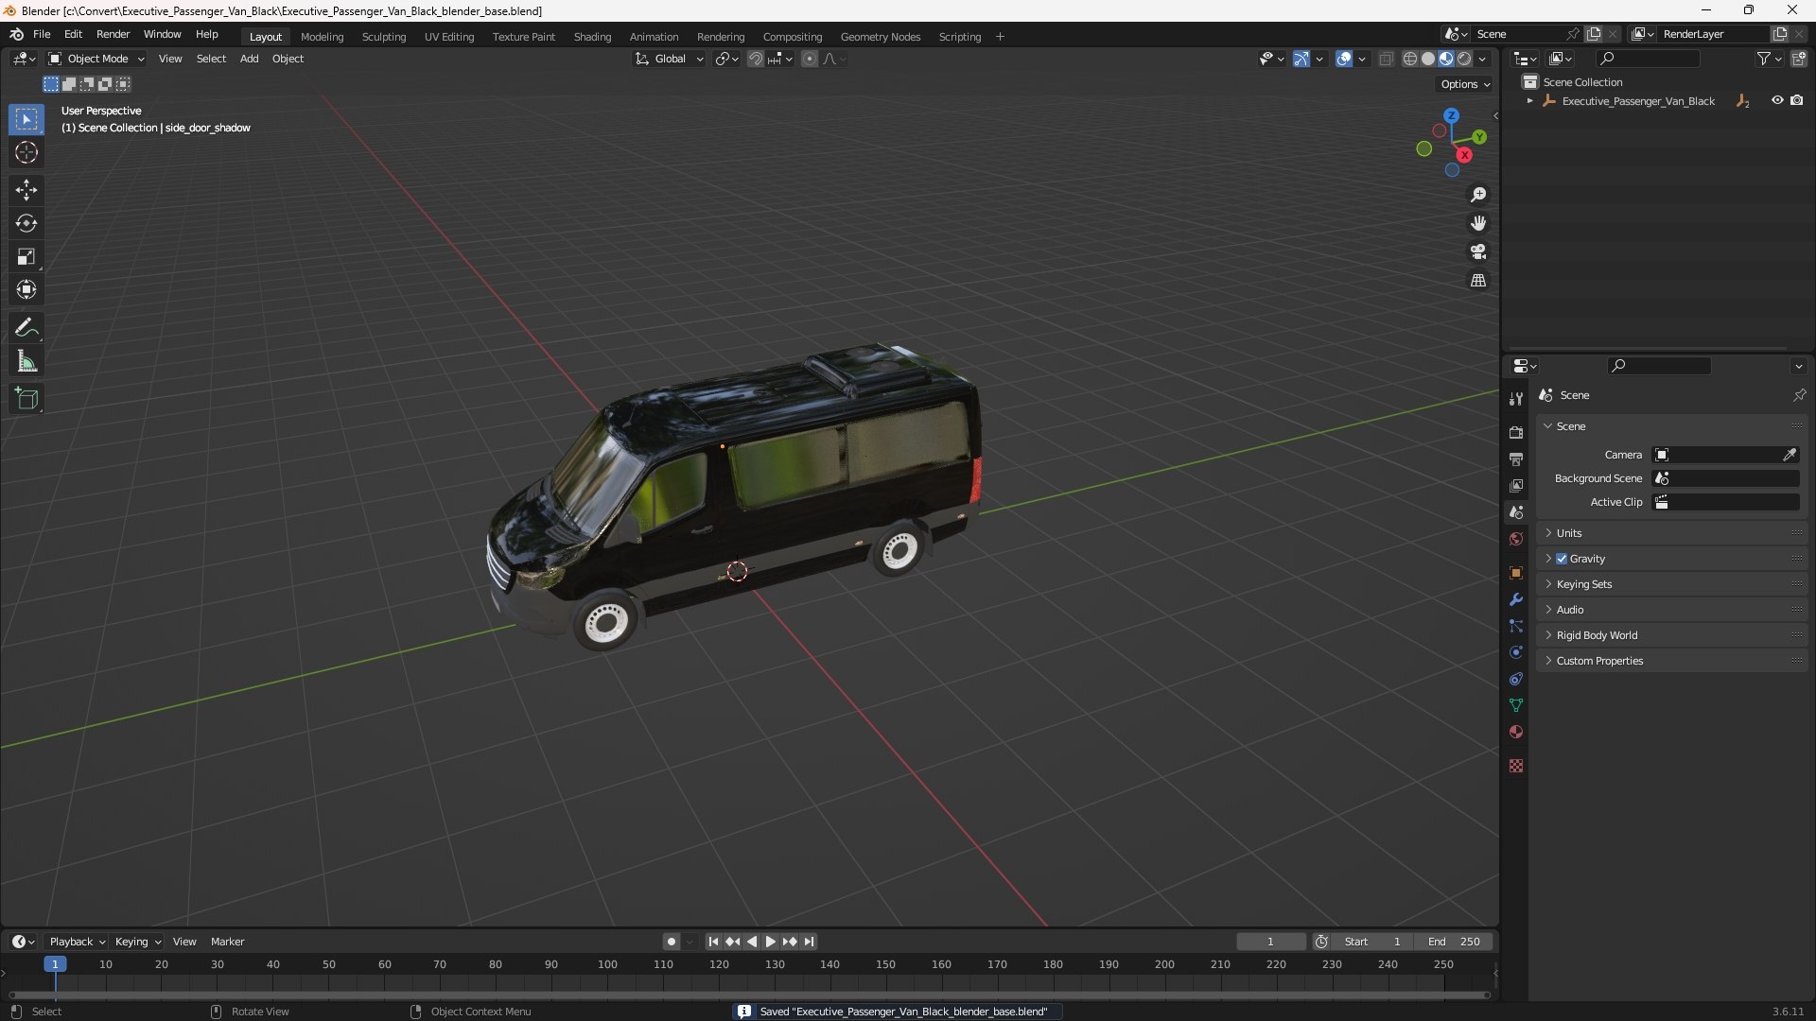
Task: Click the Camera field in Scene properties
Action: click(x=1716, y=455)
